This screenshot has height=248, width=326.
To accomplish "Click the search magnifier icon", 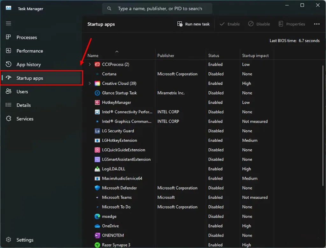I will tap(109, 9).
